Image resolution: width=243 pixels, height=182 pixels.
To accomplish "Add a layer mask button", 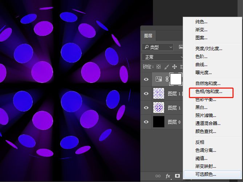I will (178, 176).
